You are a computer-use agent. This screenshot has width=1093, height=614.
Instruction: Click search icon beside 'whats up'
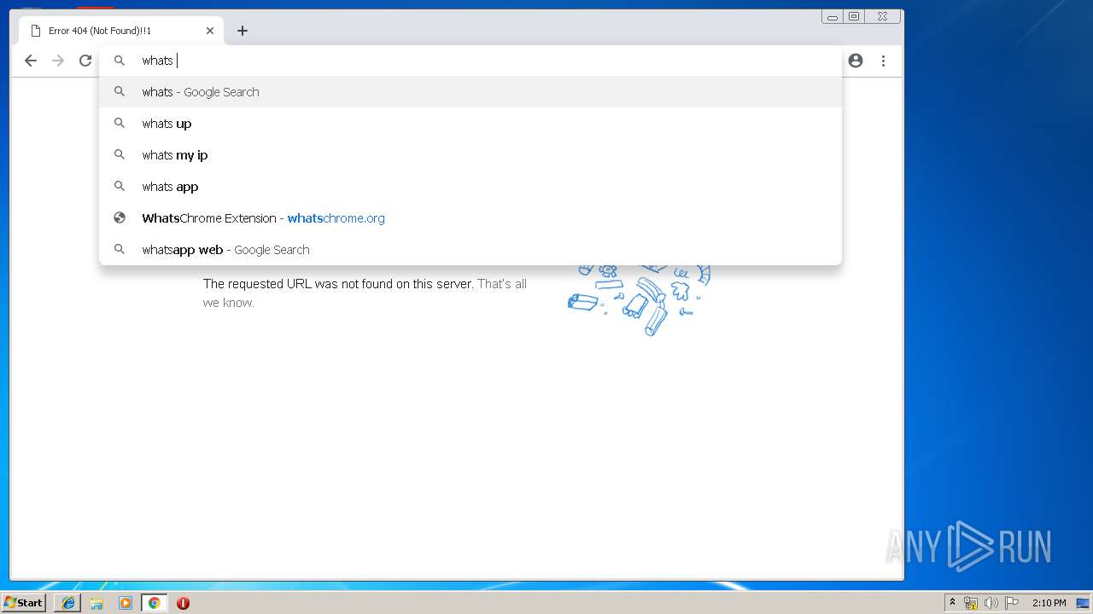point(120,124)
